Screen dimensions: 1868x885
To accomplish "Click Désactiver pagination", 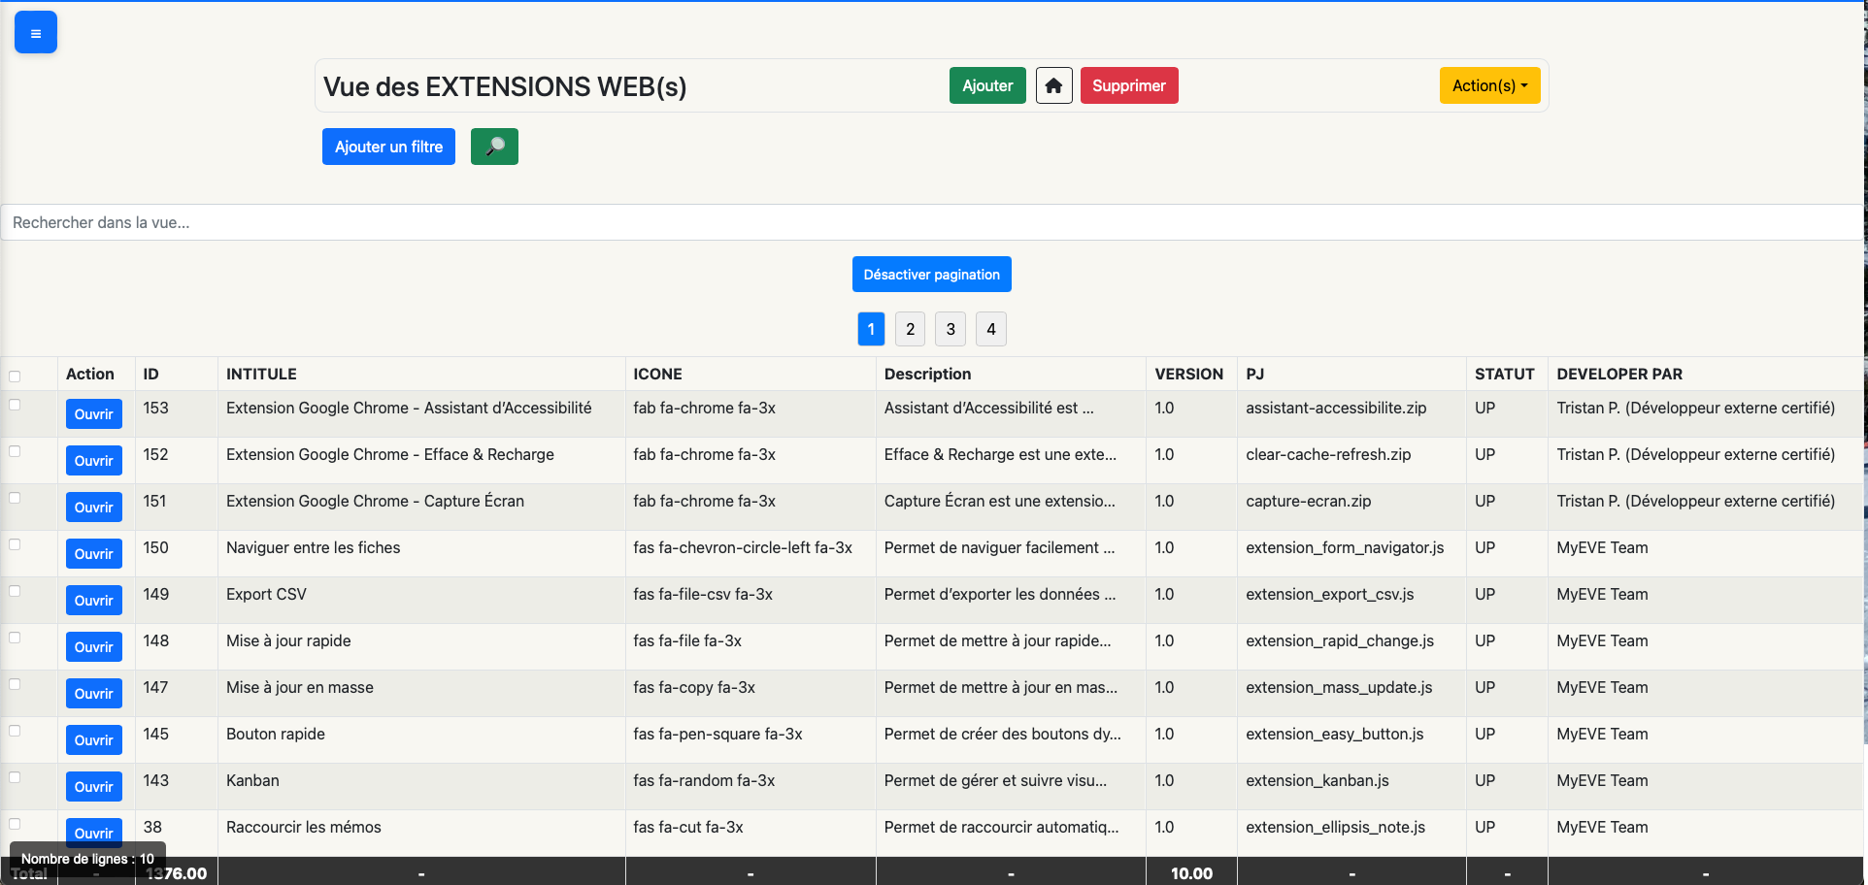I will pos(931,274).
